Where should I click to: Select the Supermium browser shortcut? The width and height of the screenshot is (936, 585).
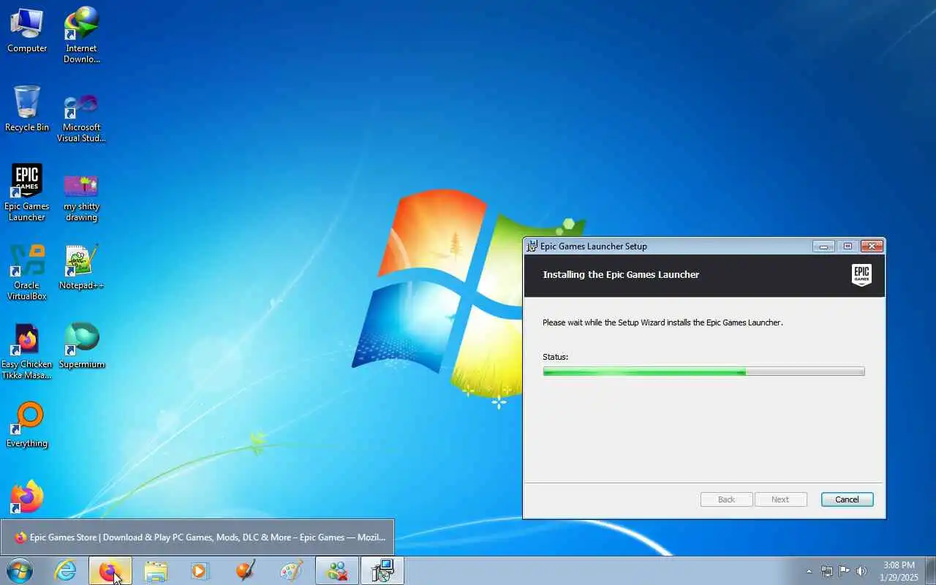click(81, 346)
